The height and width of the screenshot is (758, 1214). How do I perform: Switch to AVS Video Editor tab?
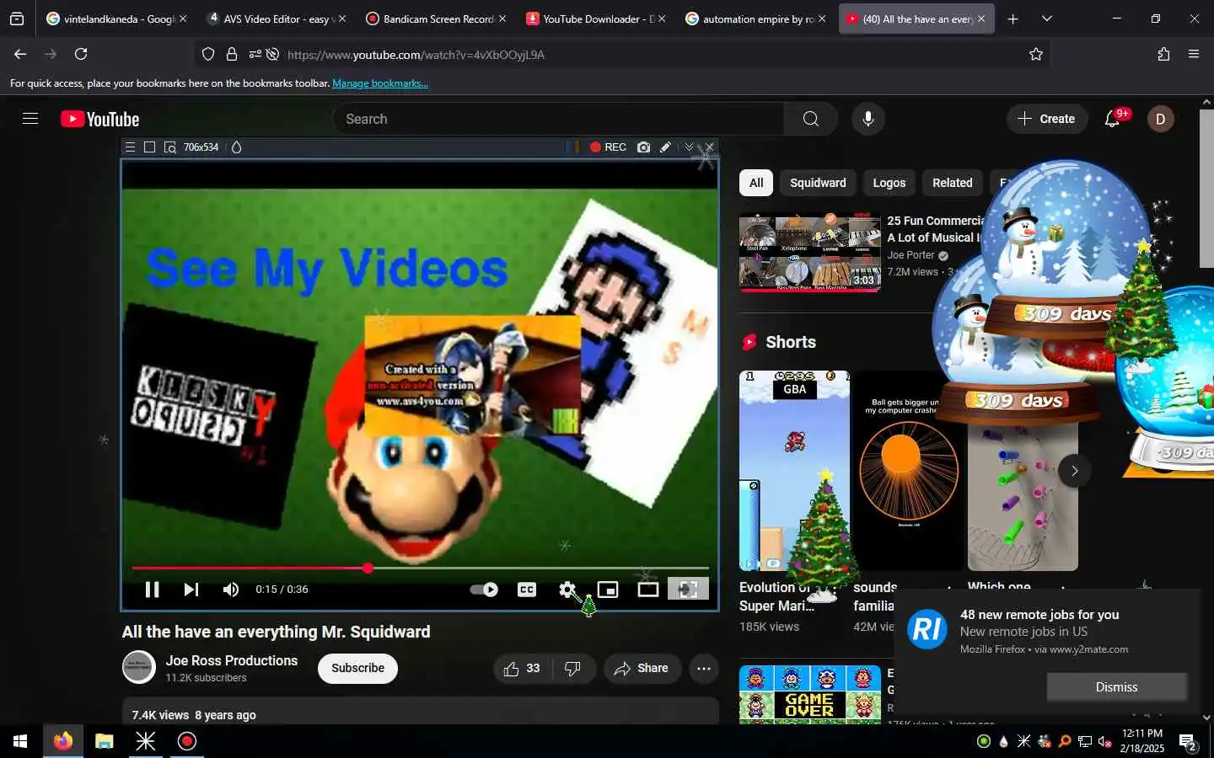(x=277, y=19)
